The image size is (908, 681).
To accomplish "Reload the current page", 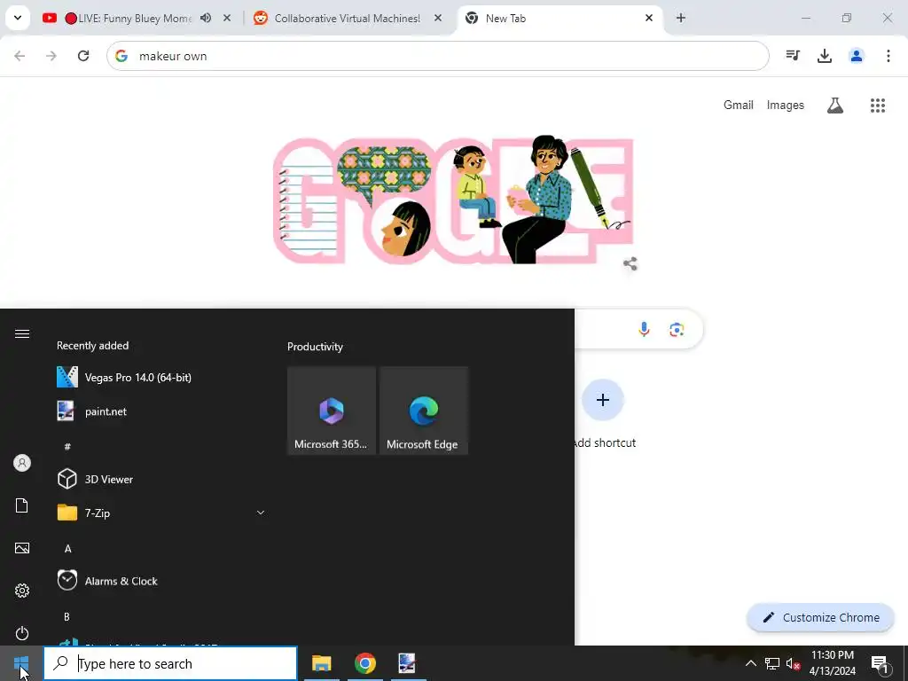I will pyautogui.click(x=83, y=56).
